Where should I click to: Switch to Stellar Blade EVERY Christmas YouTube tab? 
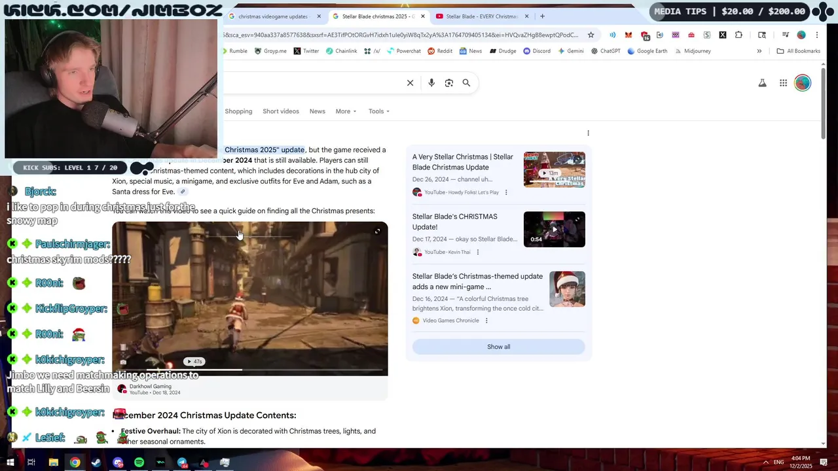481,16
